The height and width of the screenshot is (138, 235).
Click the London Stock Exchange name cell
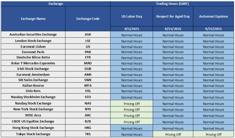pyautogui.click(x=33, y=41)
